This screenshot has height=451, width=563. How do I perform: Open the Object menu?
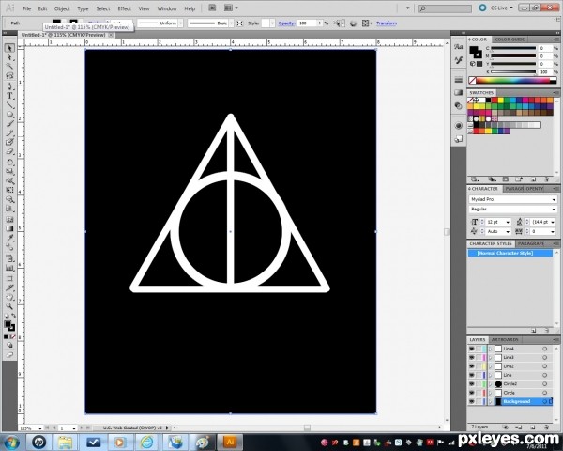click(62, 8)
